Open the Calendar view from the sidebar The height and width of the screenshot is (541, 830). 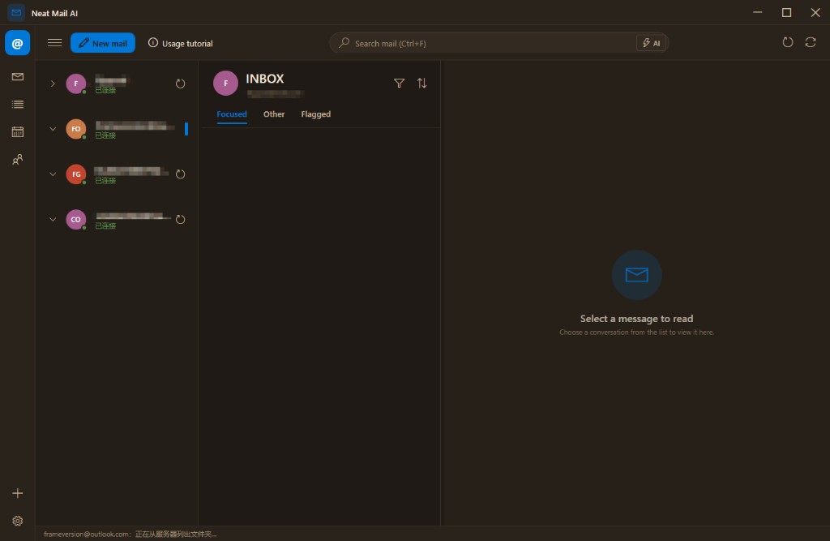pyautogui.click(x=18, y=131)
